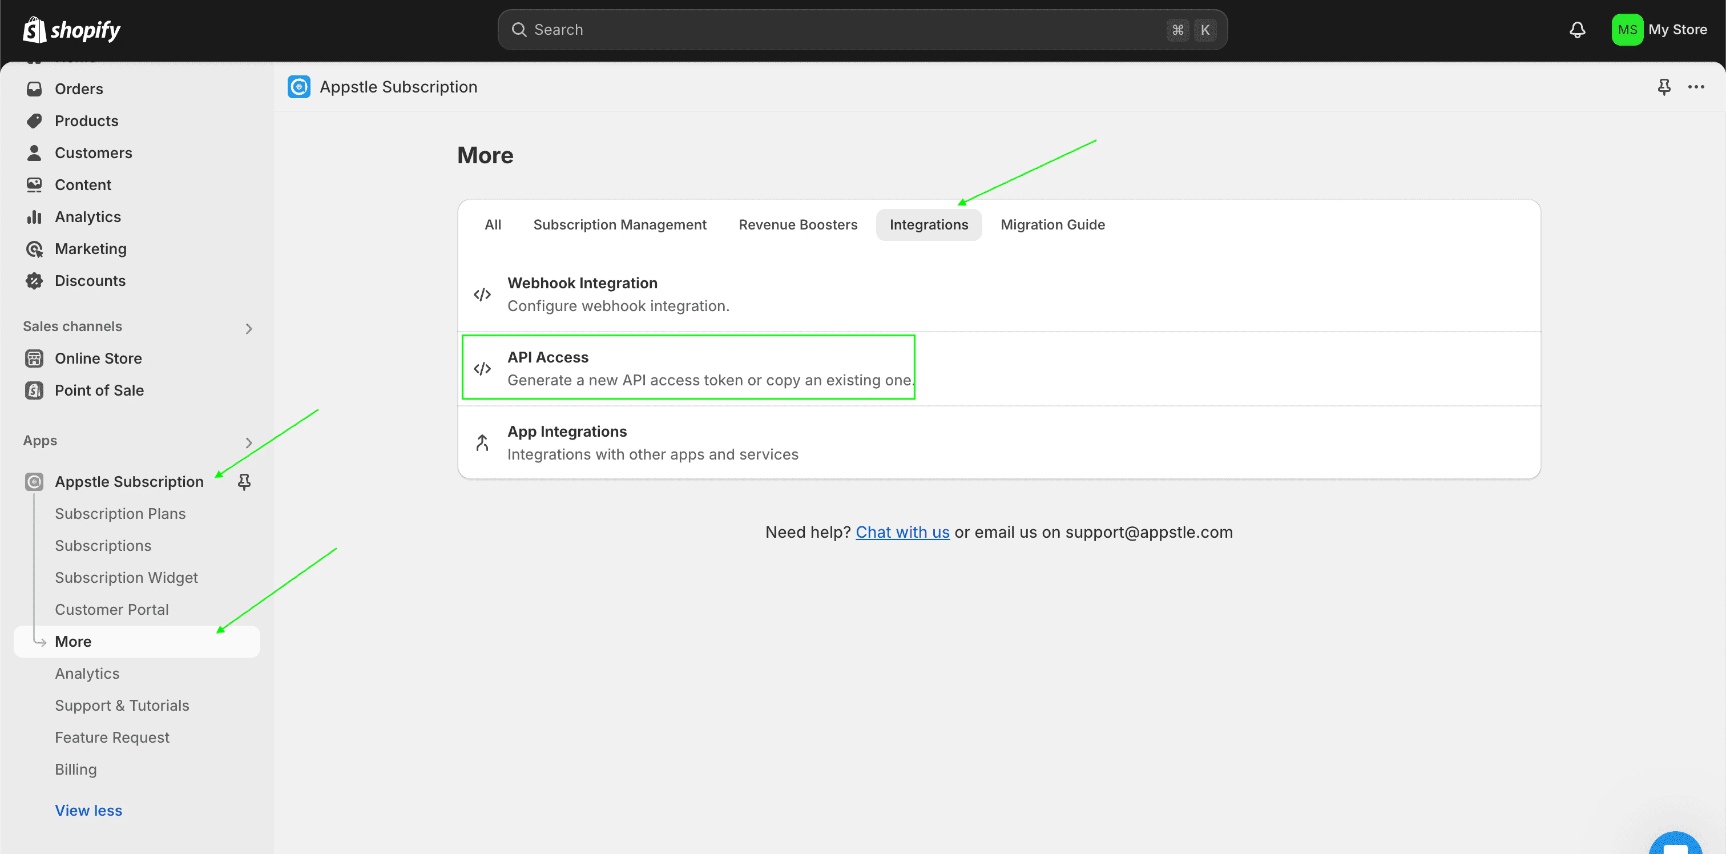Click the pin icon in app header
This screenshot has height=854, width=1726.
(x=1664, y=87)
